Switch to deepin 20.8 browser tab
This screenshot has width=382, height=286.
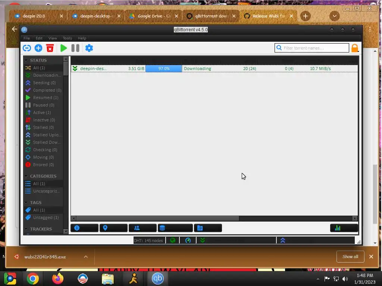(x=38, y=16)
